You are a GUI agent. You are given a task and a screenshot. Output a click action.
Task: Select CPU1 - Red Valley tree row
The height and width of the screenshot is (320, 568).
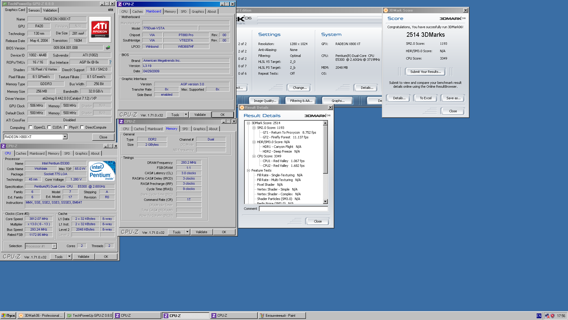[283, 161]
